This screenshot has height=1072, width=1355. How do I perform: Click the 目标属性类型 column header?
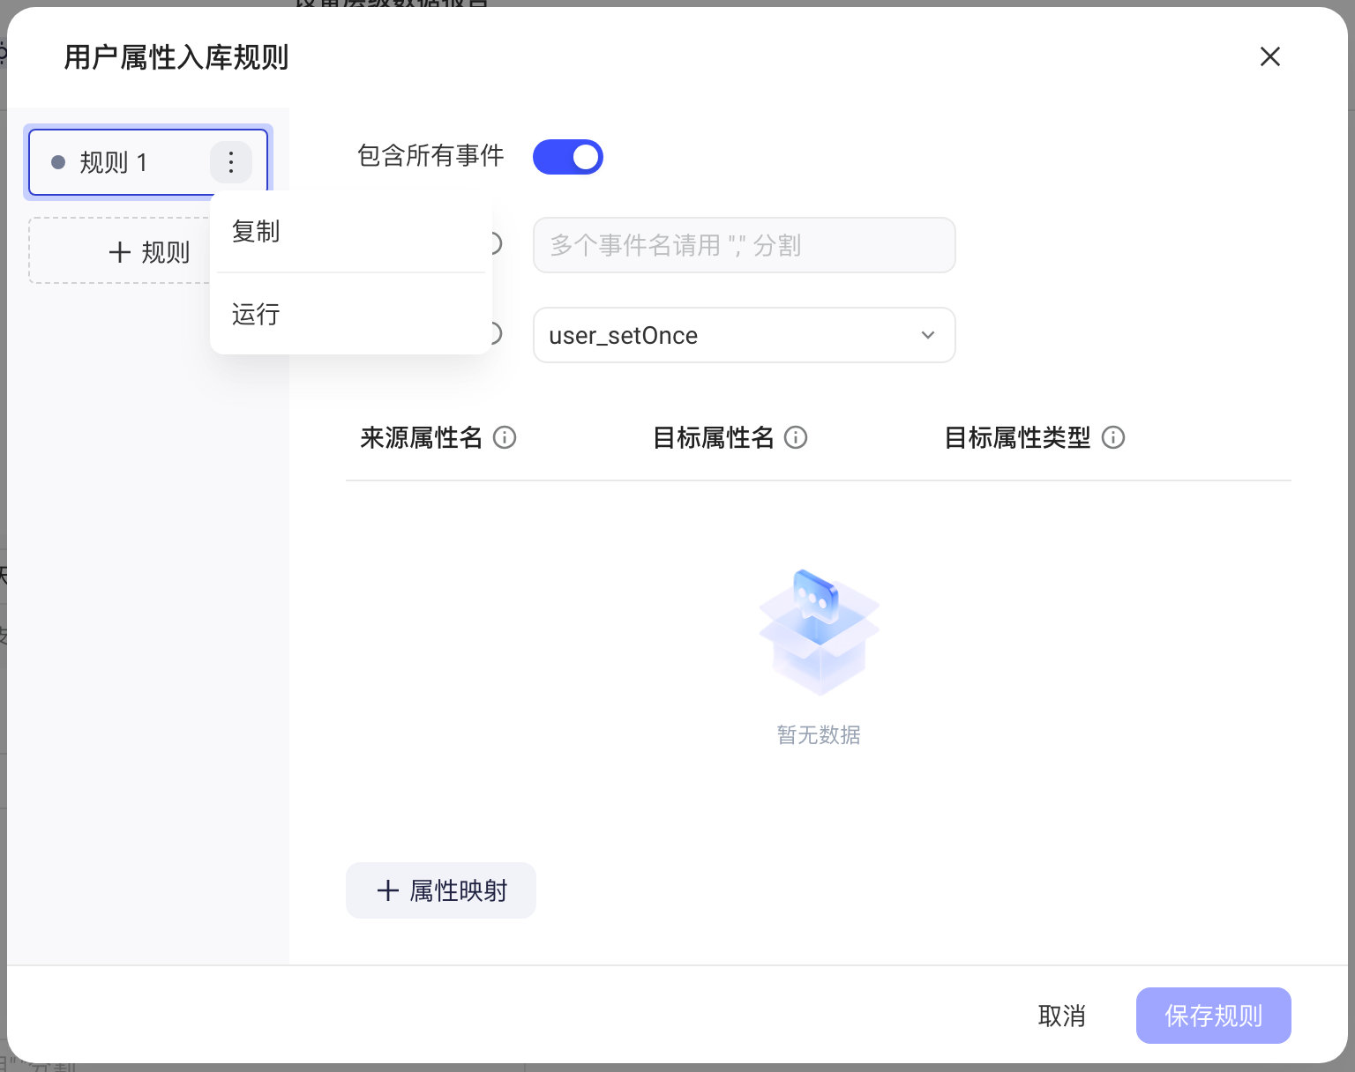coord(1017,437)
